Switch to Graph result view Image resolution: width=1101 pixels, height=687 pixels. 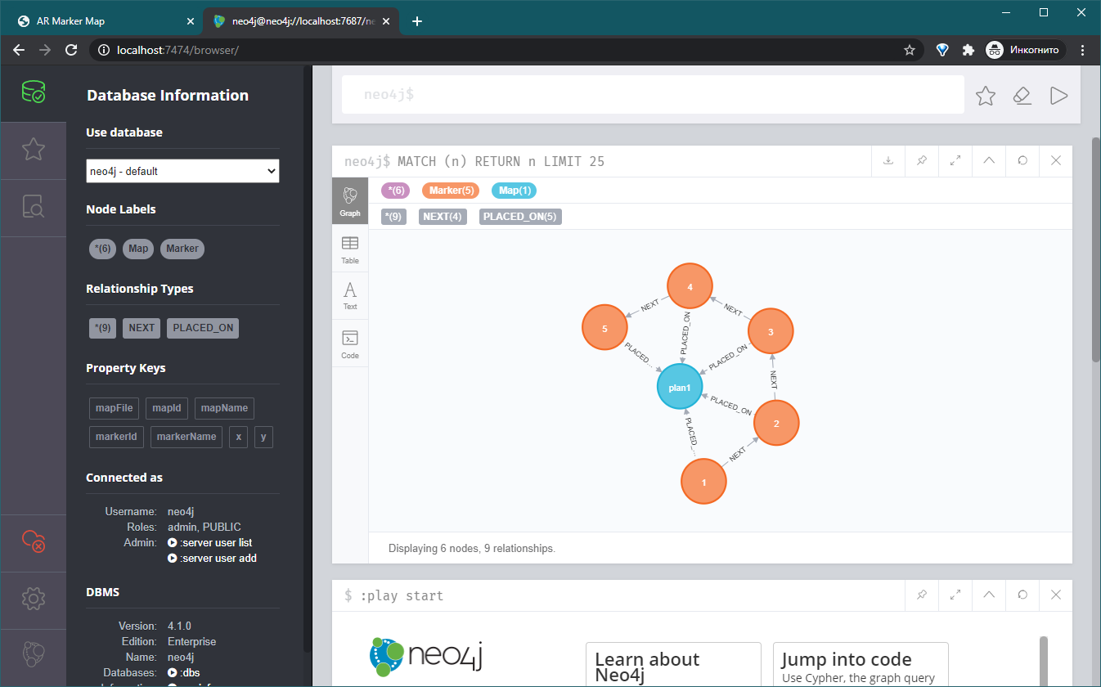click(x=350, y=201)
